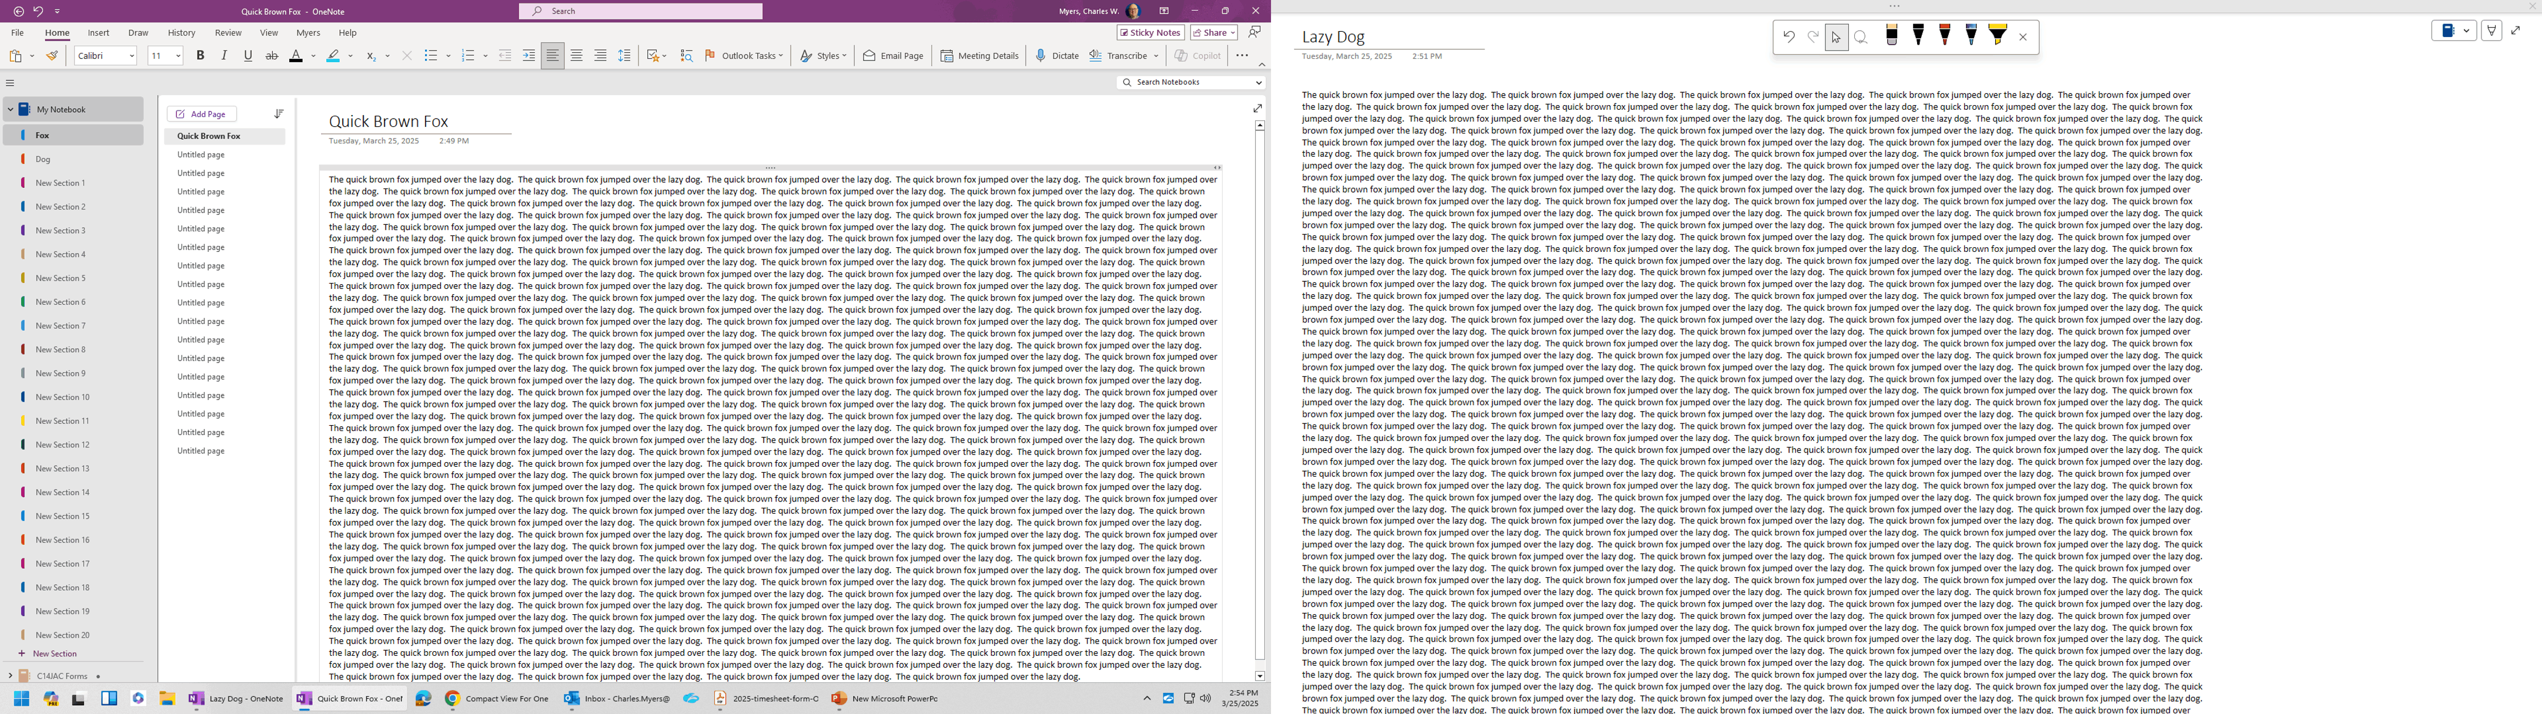This screenshot has width=2542, height=714.
Task: Toggle the navigation pane hamburger icon
Action: point(10,83)
